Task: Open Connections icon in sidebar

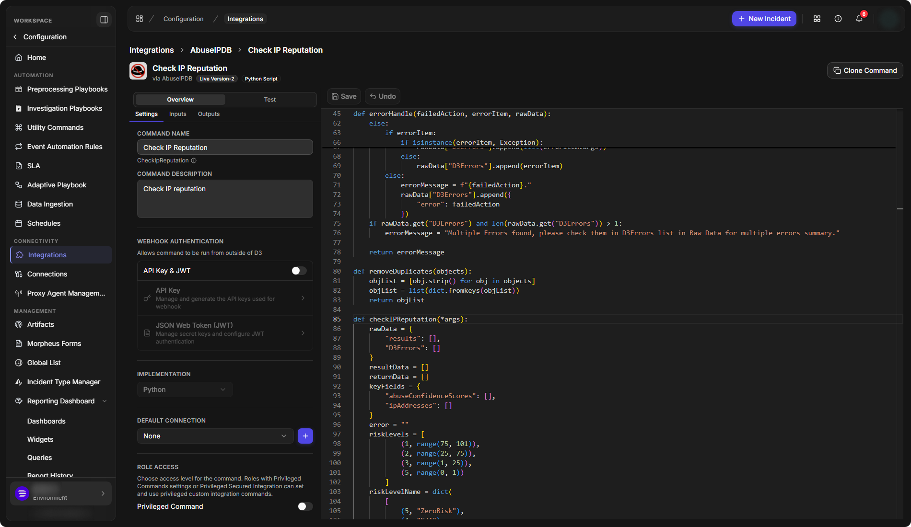Action: [x=19, y=274]
